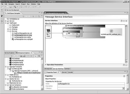130x94 pixels.
Task: Click the Service Development perspective button
Action: pos(12,10)
